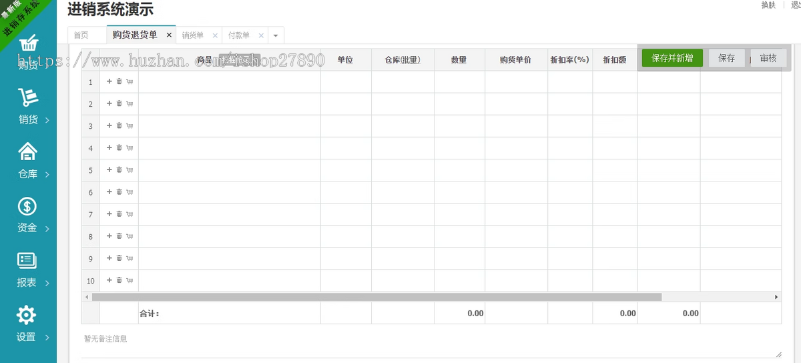The height and width of the screenshot is (363, 801).
Task: Click the 单位 column header
Action: [346, 59]
